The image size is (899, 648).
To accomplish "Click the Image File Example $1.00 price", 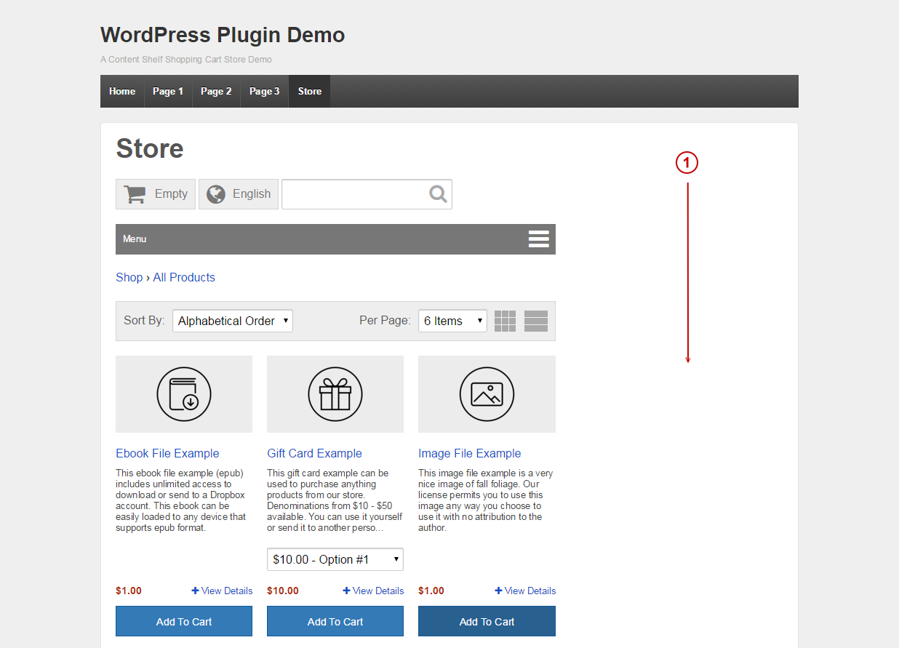I will pyautogui.click(x=431, y=591).
